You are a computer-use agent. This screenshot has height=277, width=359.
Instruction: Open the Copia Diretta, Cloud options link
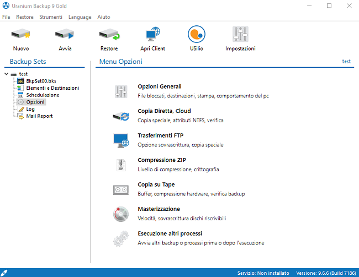164,111
